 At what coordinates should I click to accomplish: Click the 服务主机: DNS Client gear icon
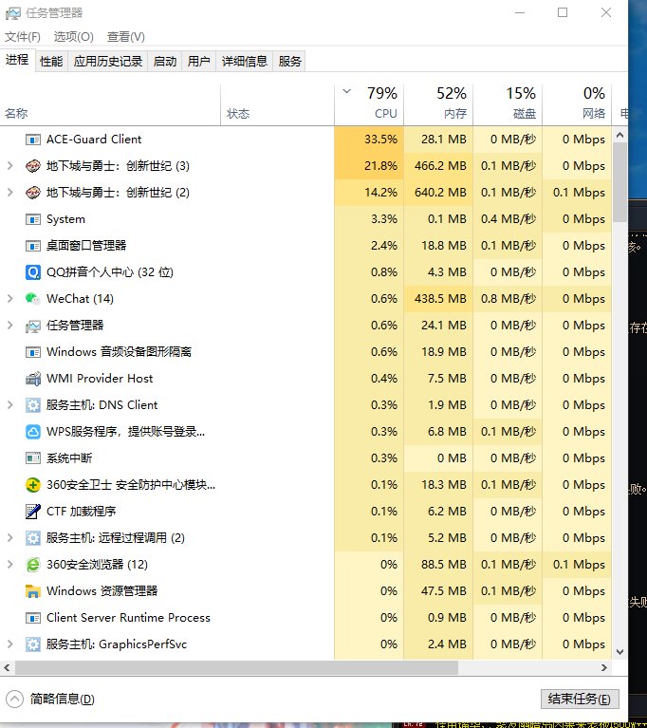click(33, 405)
